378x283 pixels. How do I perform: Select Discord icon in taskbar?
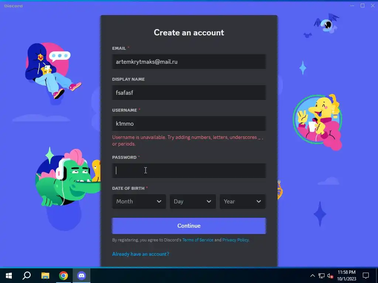pos(82,276)
